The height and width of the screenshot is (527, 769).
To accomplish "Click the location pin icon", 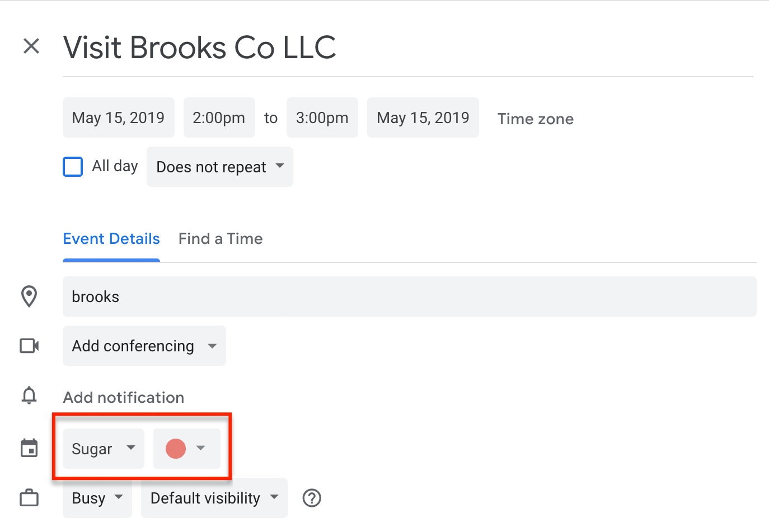I will click(29, 297).
